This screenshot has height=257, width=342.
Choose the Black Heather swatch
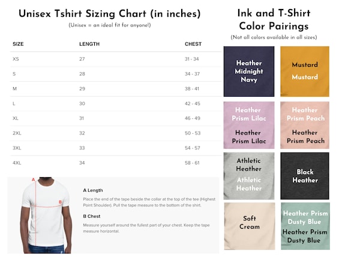305,176
